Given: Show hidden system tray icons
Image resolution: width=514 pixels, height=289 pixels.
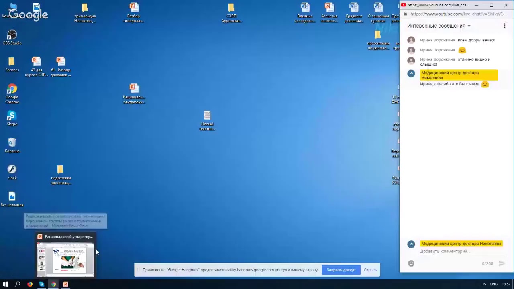Looking at the screenshot, I should tap(484, 284).
